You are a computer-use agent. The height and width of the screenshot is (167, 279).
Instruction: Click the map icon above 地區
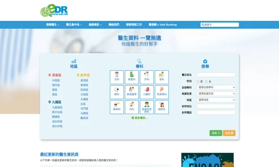click(74, 61)
